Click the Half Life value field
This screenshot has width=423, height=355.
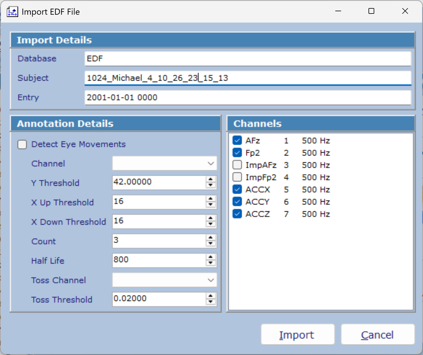tap(159, 260)
